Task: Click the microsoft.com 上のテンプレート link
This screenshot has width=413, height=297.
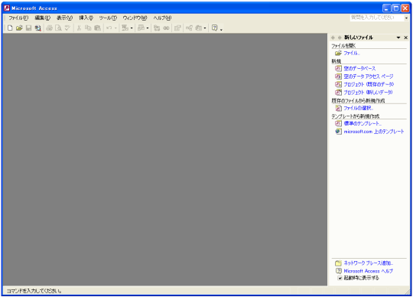Action: click(x=374, y=132)
